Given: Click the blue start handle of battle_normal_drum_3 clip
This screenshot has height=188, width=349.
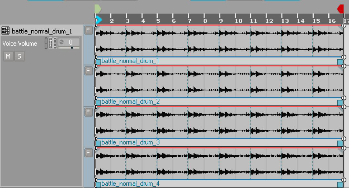Looking at the screenshot, I should (x=98, y=143).
